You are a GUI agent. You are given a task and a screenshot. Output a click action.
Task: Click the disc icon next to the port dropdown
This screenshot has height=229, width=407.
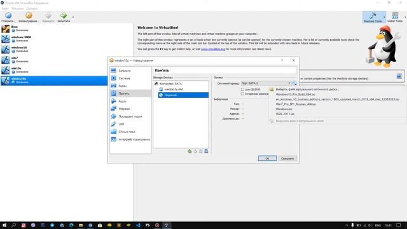(x=294, y=83)
